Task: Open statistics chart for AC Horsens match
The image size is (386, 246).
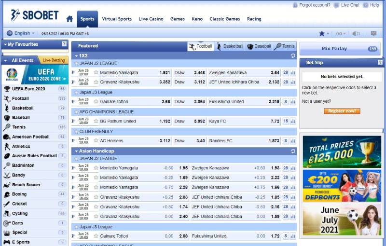Action: click(293, 141)
